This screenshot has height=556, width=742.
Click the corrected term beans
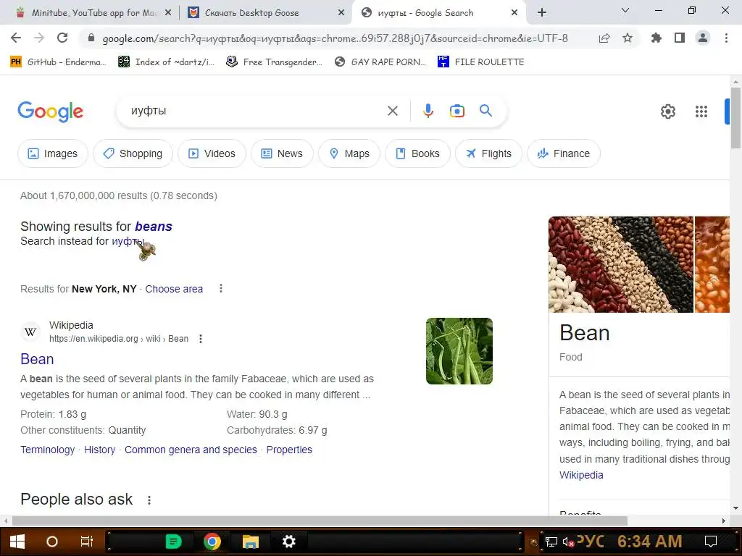pos(154,227)
